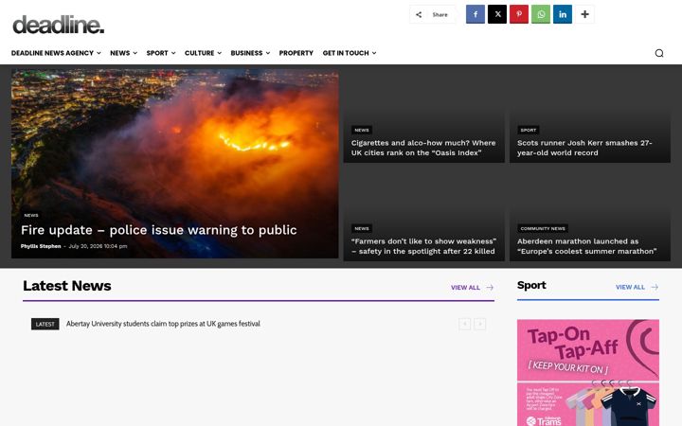Open the Property menu item
Viewport: 682px width, 426px height.
(x=296, y=53)
